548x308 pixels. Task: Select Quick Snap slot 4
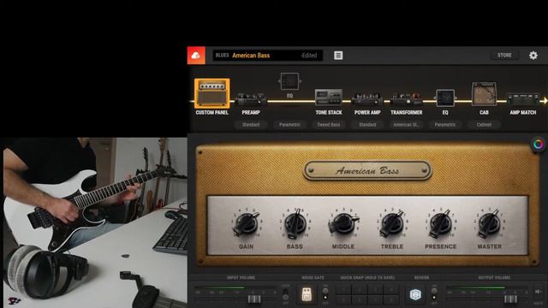pyautogui.click(x=391, y=289)
